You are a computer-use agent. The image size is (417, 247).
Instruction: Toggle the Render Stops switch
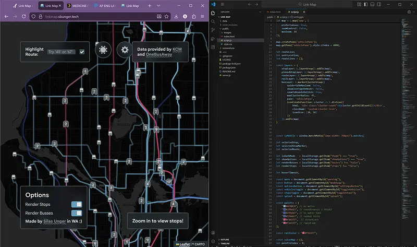77,204
